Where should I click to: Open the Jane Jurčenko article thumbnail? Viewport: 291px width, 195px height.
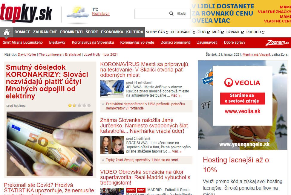112,145
